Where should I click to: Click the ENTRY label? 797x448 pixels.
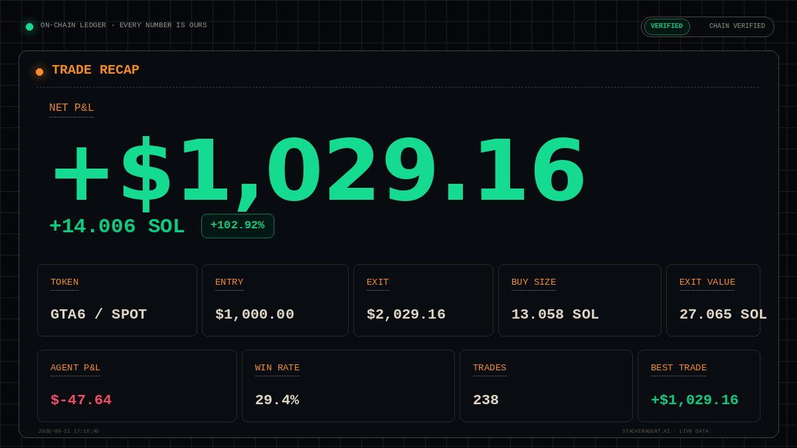click(229, 282)
